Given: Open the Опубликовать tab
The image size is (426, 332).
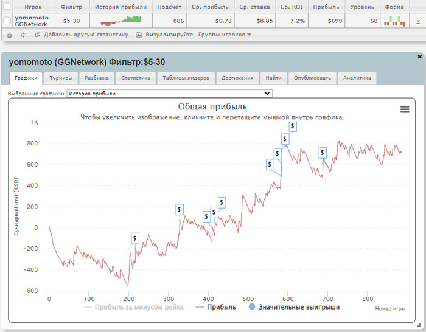Looking at the screenshot, I should (x=312, y=78).
